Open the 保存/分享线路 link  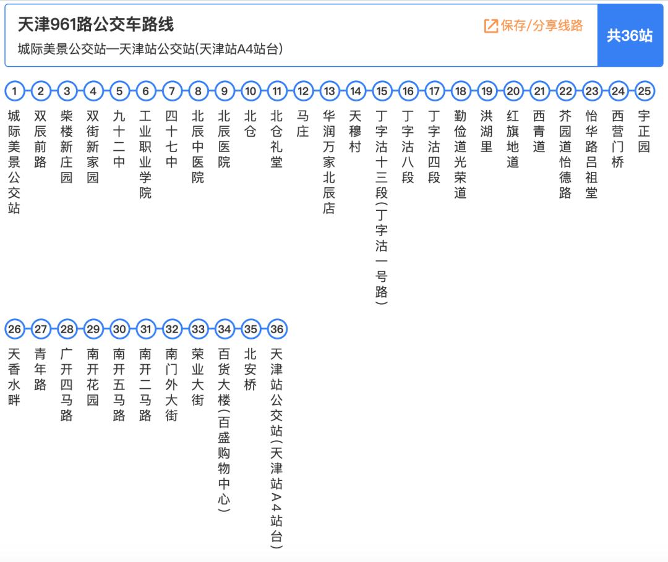[x=533, y=26]
